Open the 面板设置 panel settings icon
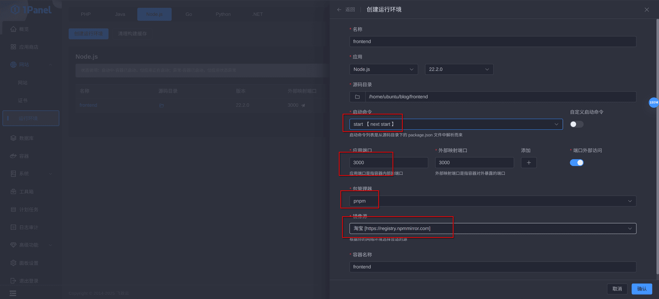The image size is (659, 299). tap(13, 263)
